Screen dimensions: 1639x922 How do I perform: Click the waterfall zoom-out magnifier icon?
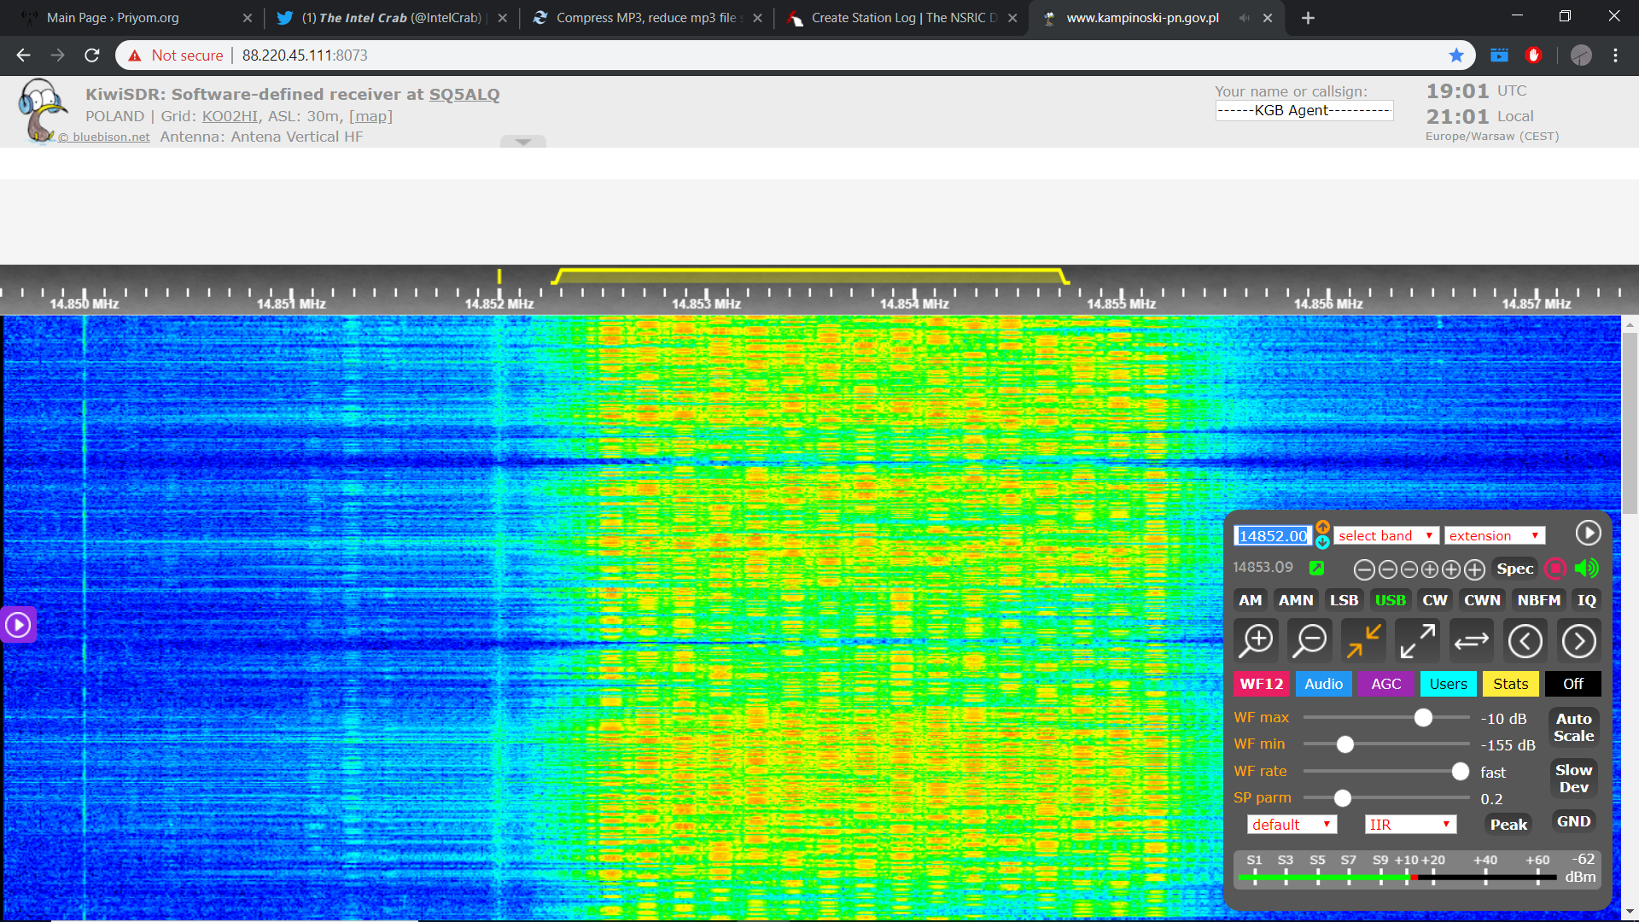click(x=1309, y=640)
